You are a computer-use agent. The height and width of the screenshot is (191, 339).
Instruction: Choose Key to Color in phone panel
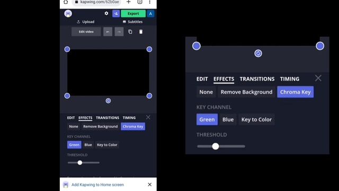coord(107,145)
